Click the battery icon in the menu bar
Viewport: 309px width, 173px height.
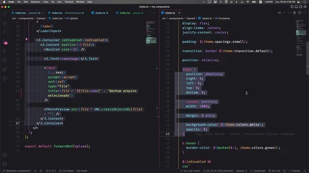[x=254, y=2]
